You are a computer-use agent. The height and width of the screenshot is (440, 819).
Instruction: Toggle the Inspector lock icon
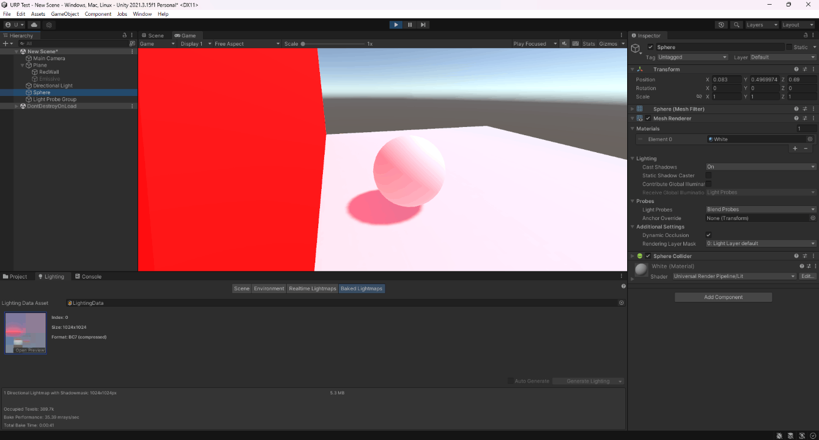805,35
